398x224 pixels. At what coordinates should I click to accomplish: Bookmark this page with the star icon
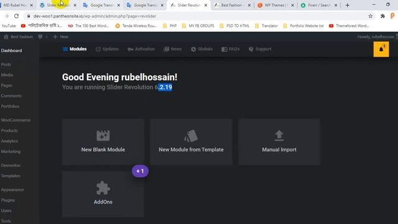371,16
